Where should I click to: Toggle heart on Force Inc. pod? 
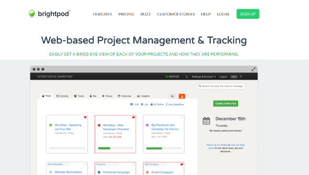click(133, 164)
